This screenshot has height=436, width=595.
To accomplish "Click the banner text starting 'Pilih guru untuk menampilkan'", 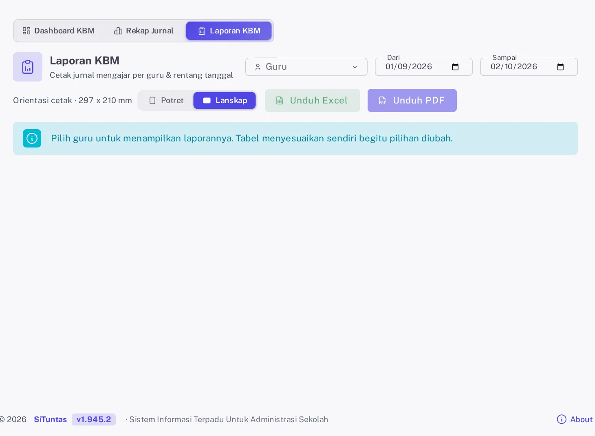I will coord(252,139).
